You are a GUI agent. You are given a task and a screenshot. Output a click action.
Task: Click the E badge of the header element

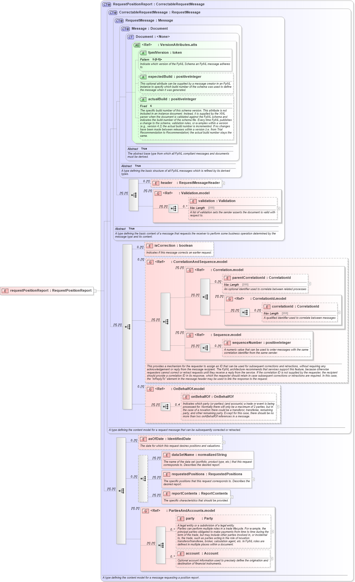(x=156, y=183)
